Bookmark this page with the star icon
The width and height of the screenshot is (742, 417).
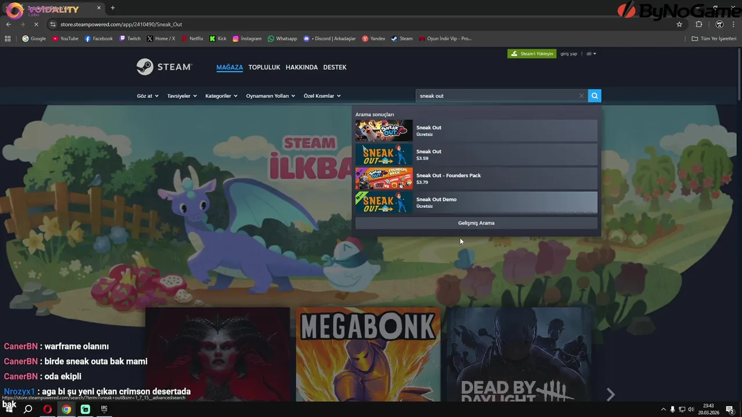point(679,24)
